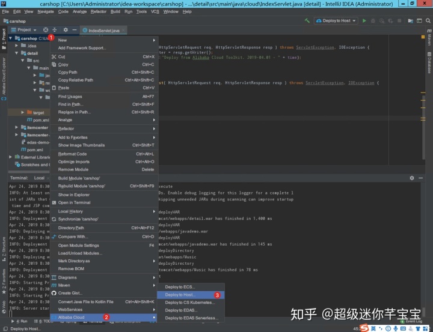Choose Replace in Path in context menu

(x=104, y=112)
